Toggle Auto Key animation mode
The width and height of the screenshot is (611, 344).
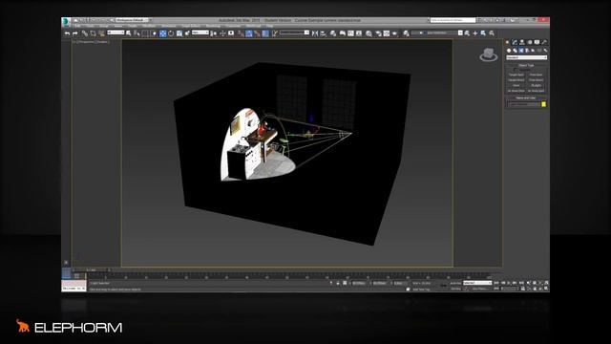[455, 283]
